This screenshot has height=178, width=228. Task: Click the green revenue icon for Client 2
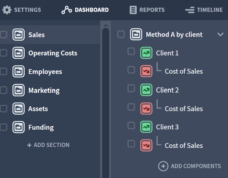tap(146, 90)
